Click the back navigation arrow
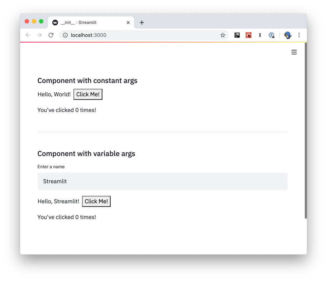The width and height of the screenshot is (327, 281). (28, 35)
